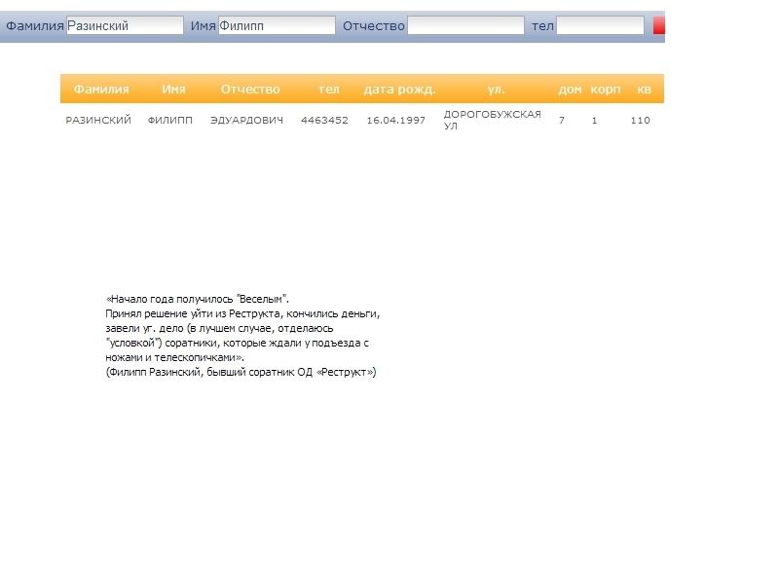779x584 pixels.
Task: Select the ЭДУАРДОВИЧ patronymic cell
Action: (x=246, y=120)
